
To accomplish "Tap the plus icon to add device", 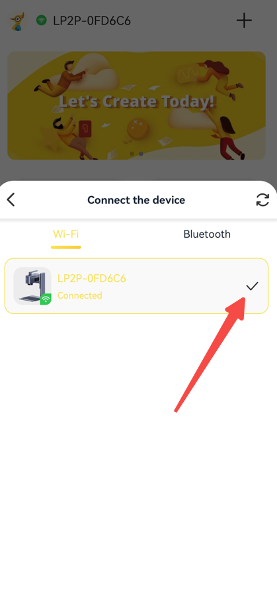I will click(x=244, y=20).
